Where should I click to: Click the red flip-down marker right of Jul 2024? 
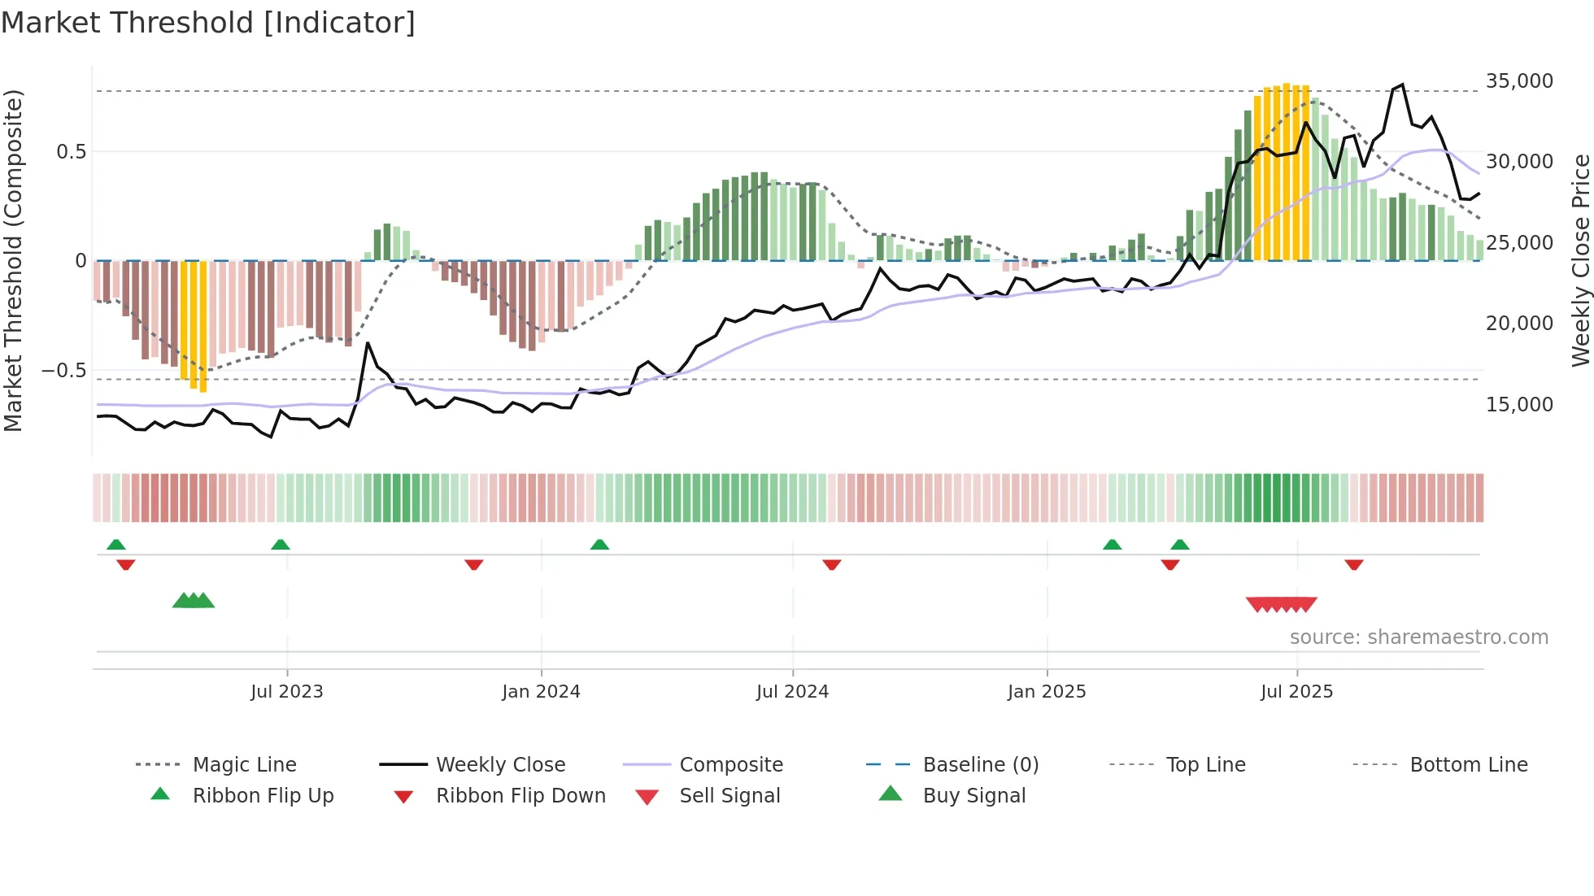point(831,564)
